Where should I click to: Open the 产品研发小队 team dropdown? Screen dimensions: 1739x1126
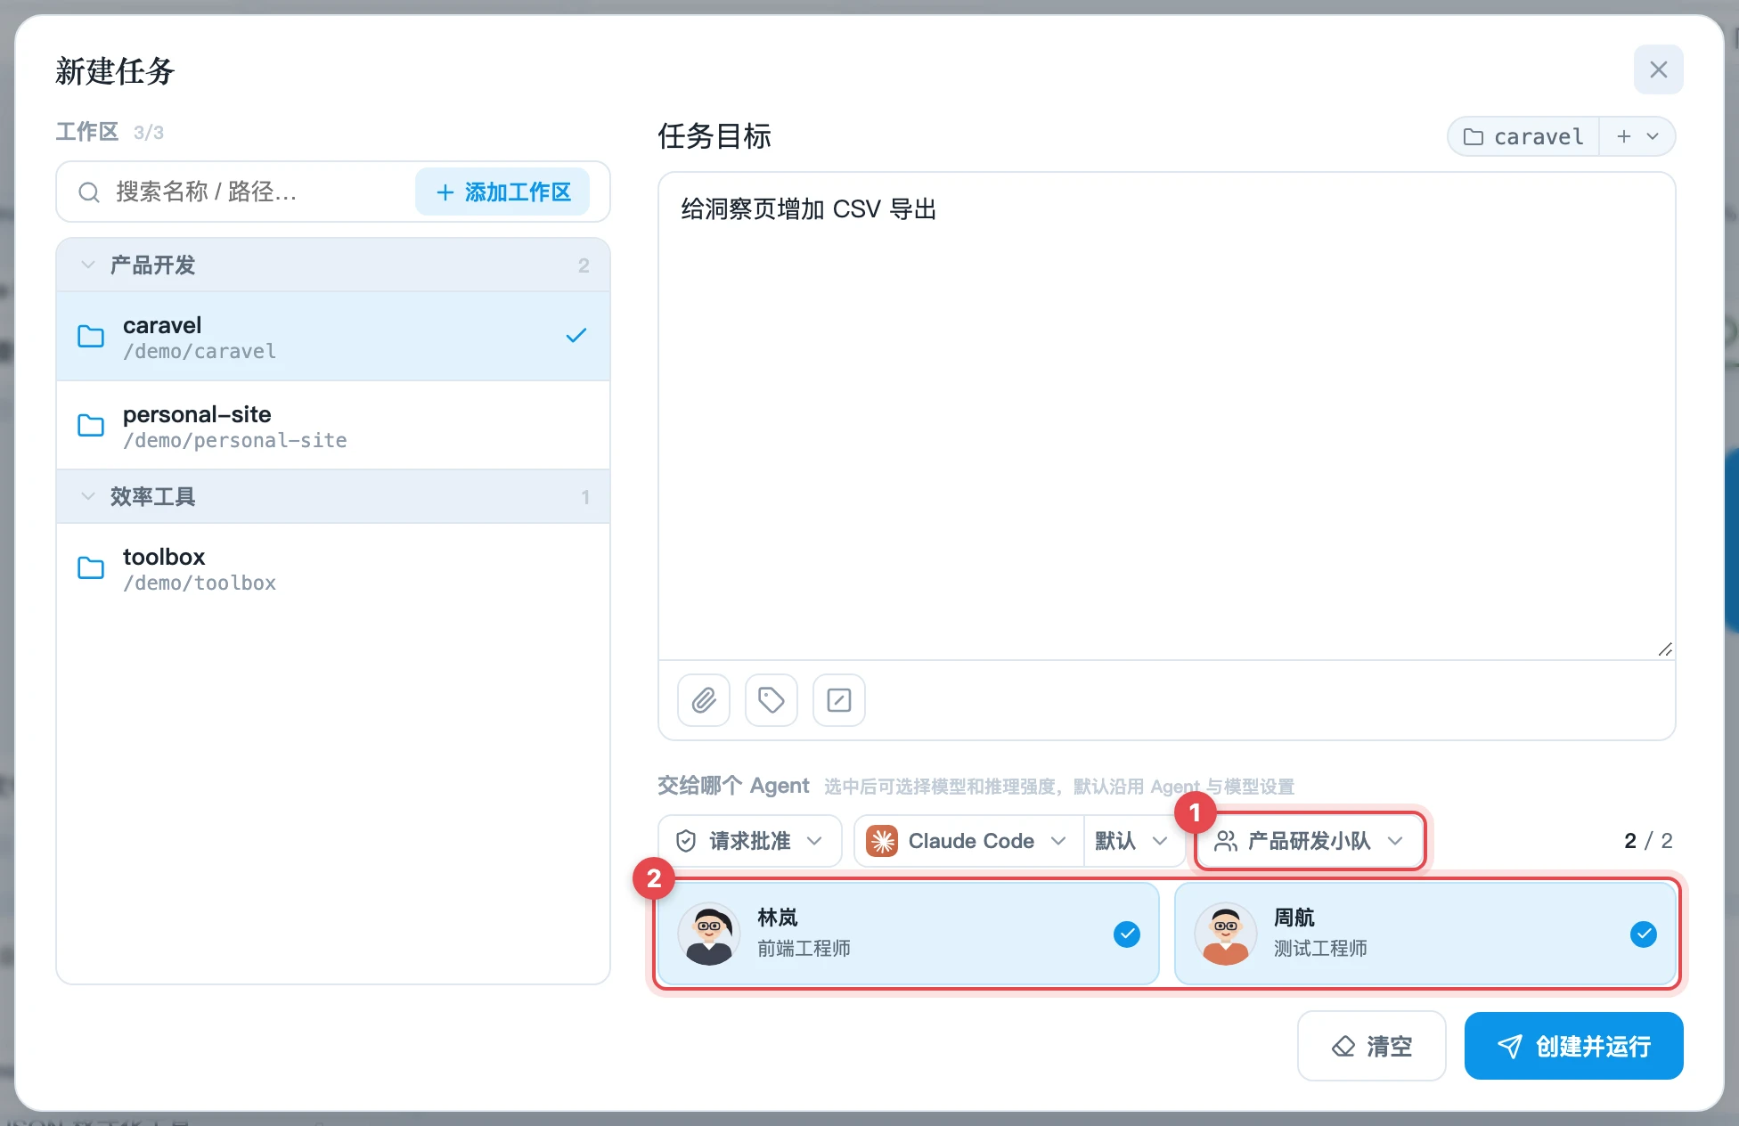click(x=1310, y=841)
